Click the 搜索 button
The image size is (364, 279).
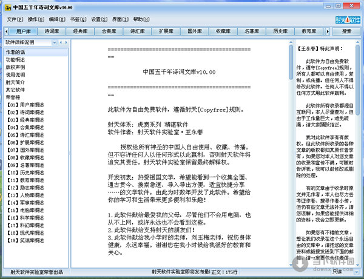click(346, 31)
